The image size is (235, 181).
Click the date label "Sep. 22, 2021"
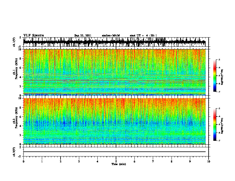[83, 35]
